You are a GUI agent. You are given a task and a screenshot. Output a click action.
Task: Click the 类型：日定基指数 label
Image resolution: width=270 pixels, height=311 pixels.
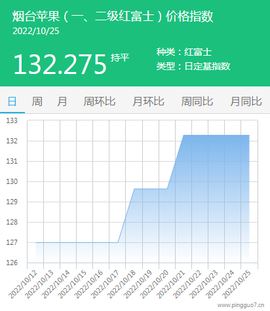click(193, 66)
